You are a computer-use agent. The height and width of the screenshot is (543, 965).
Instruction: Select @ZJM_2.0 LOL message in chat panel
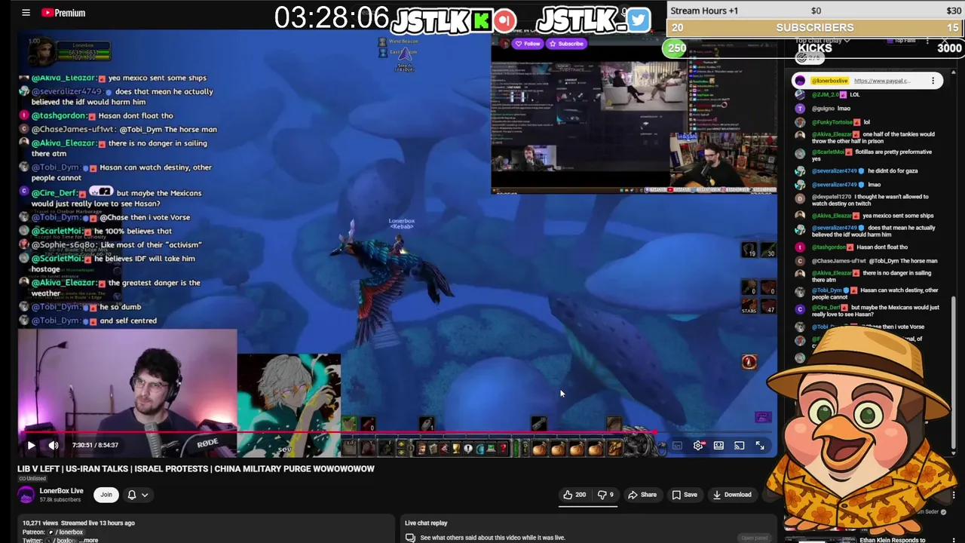(835, 95)
